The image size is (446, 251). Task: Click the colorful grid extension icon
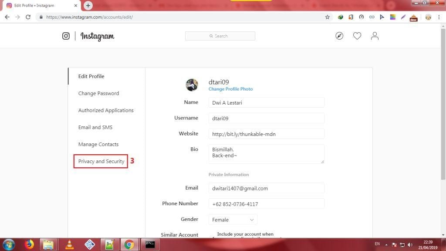[x=392, y=17]
